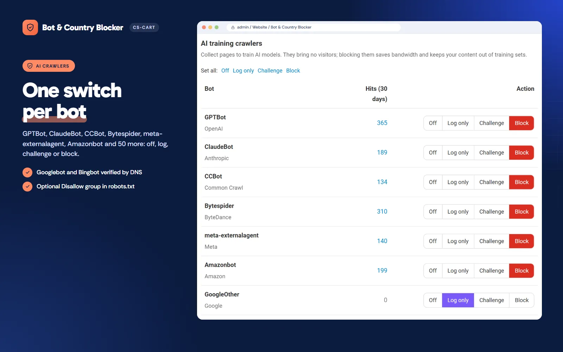Select Log only for GoogleOther

(458, 301)
